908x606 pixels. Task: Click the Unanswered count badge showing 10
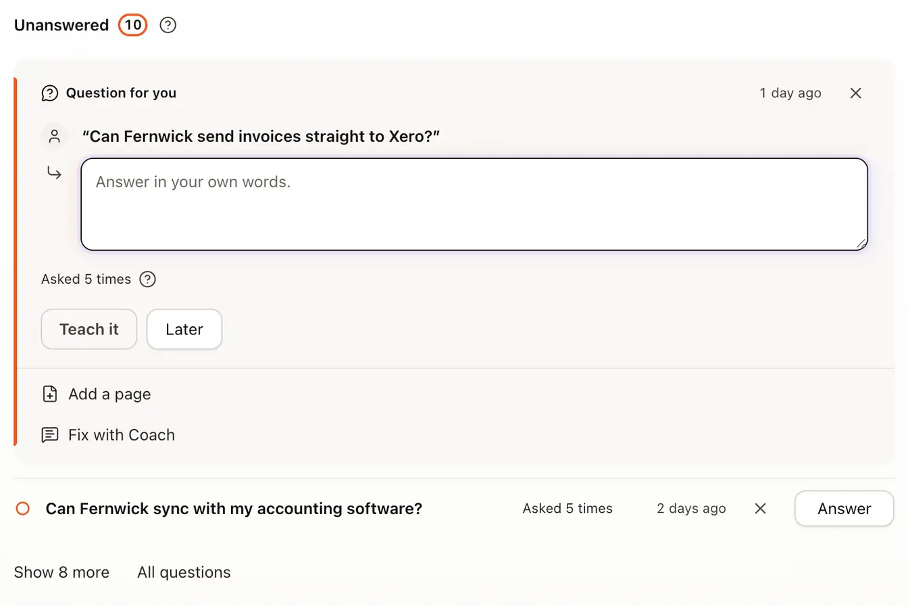(x=133, y=25)
